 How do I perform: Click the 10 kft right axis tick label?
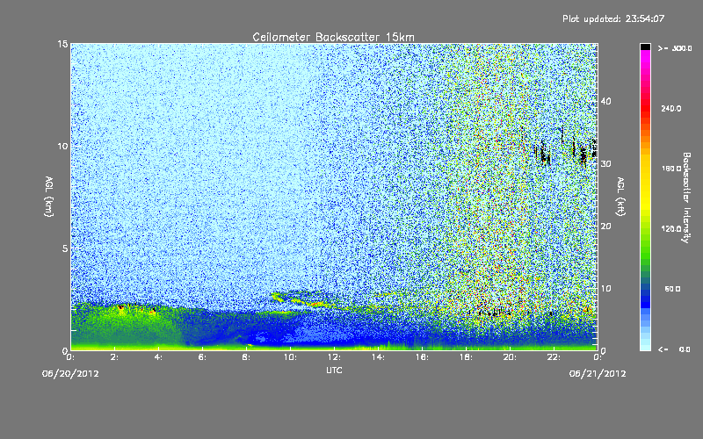(605, 289)
